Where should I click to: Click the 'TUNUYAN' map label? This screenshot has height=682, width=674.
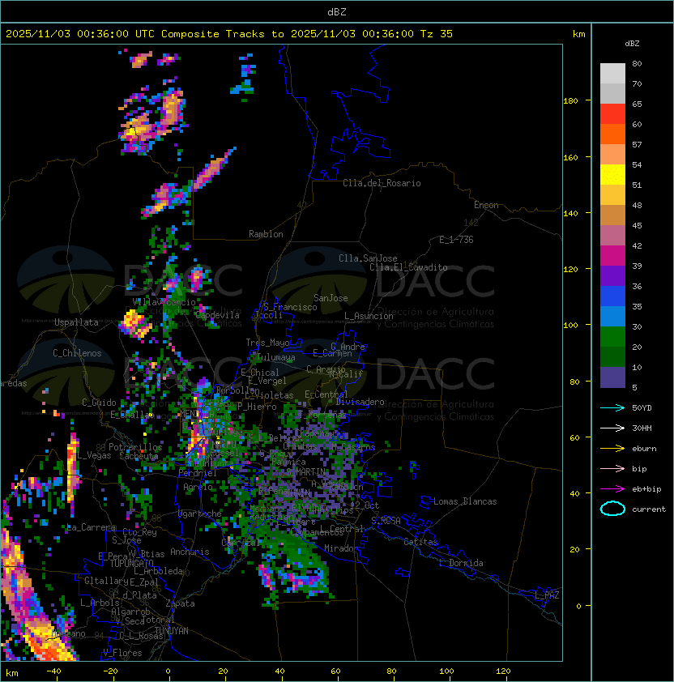pos(171,631)
